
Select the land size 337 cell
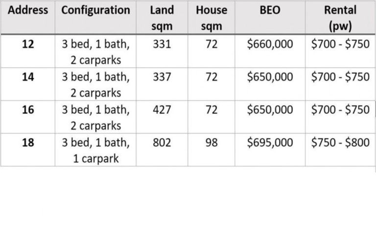point(162,77)
